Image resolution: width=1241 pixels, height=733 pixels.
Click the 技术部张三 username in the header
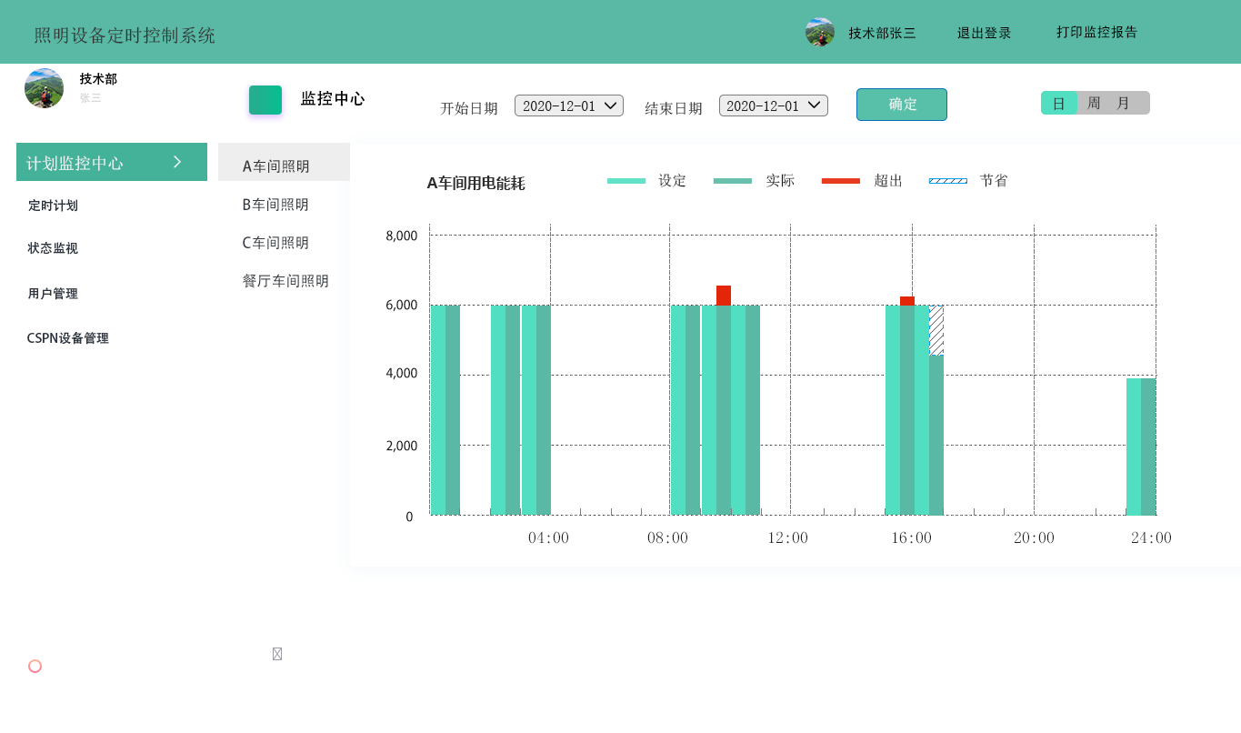point(883,33)
